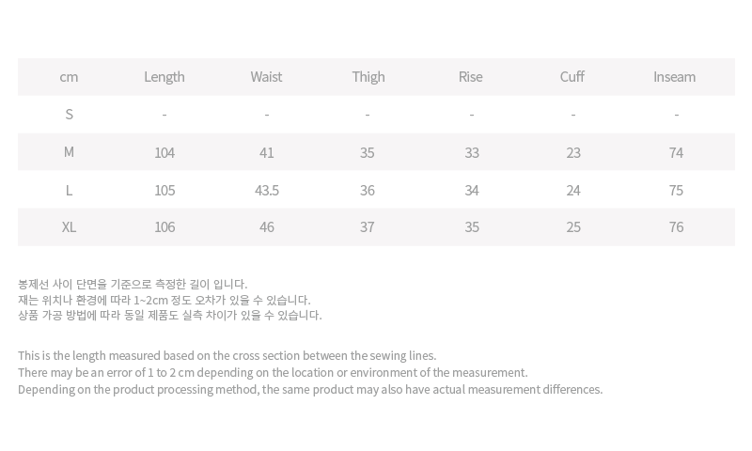The width and height of the screenshot is (752, 451).
Task: Select the Thigh column header
Action: (368, 77)
